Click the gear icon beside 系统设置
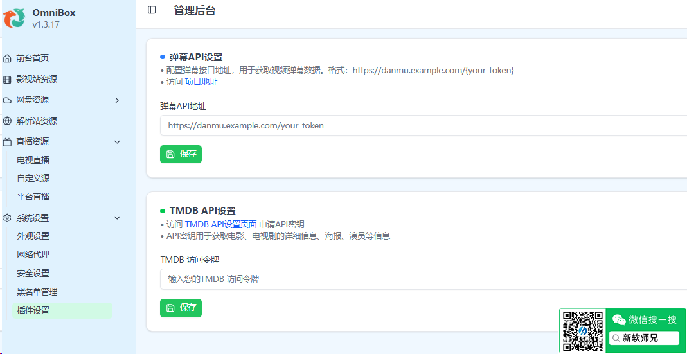The width and height of the screenshot is (687, 354). (7, 218)
